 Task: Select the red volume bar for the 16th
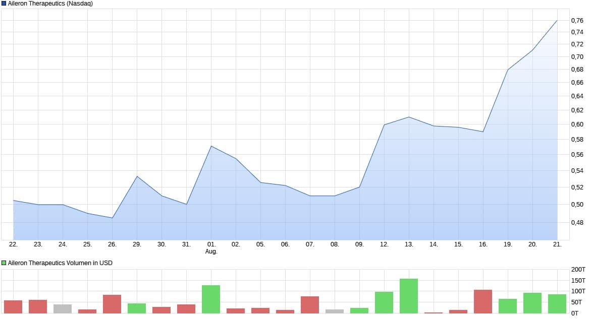(x=482, y=301)
